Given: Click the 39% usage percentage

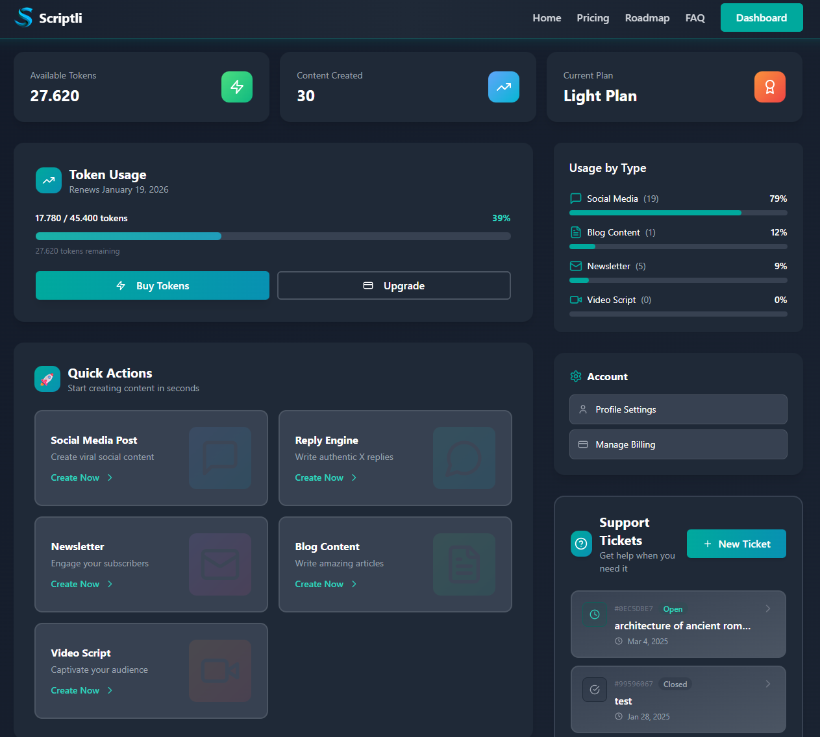Looking at the screenshot, I should [x=501, y=218].
